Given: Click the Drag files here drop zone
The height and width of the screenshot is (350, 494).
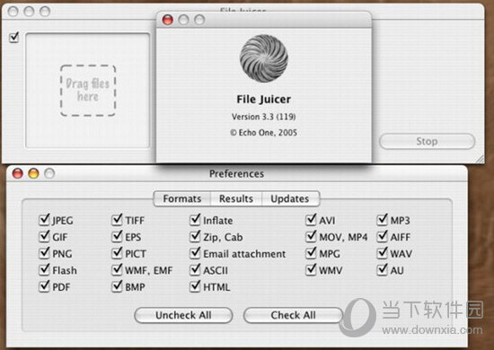Looking at the screenshot, I should click(x=88, y=91).
